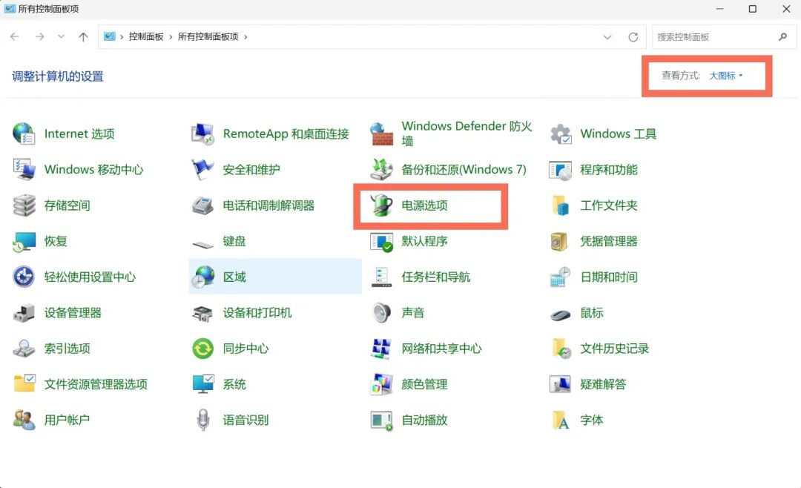The image size is (801, 488).
Task: Open the 网络和共享中心 icon
Action: [382, 349]
